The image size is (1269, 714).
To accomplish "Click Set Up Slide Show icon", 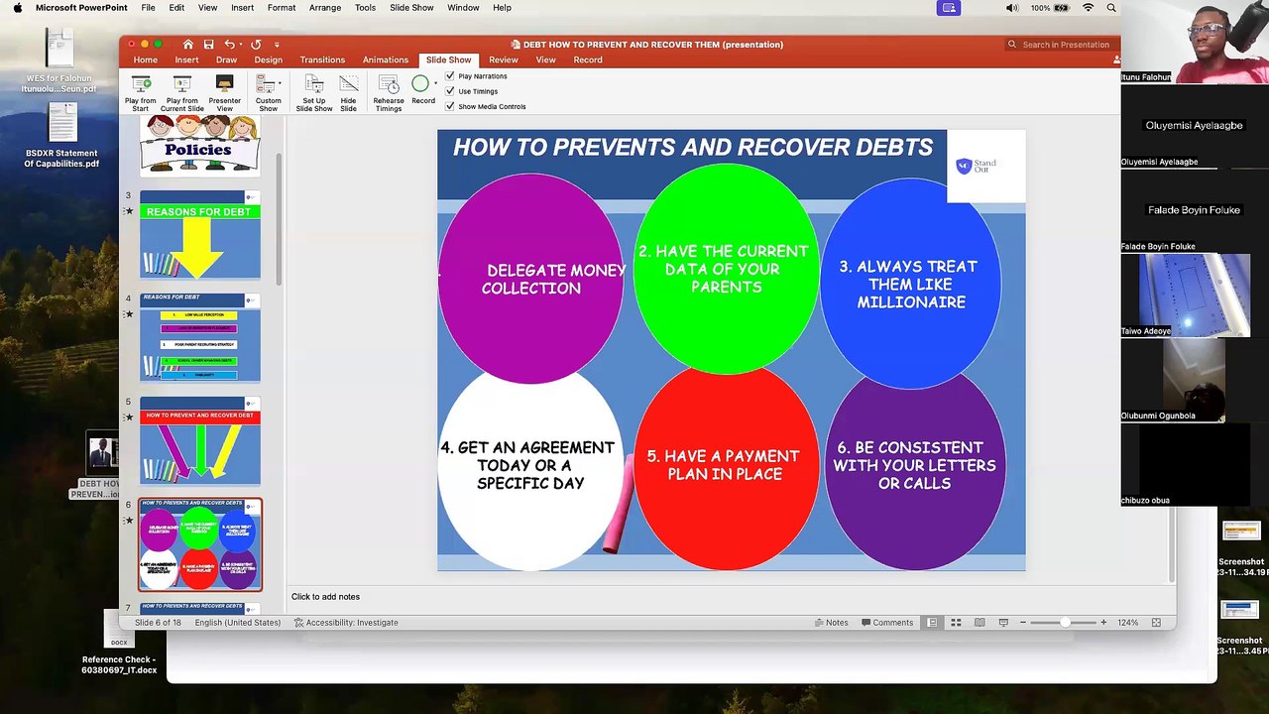I will click(313, 85).
